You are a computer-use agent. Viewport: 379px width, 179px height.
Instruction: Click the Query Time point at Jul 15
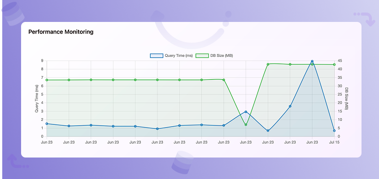coord(334,131)
